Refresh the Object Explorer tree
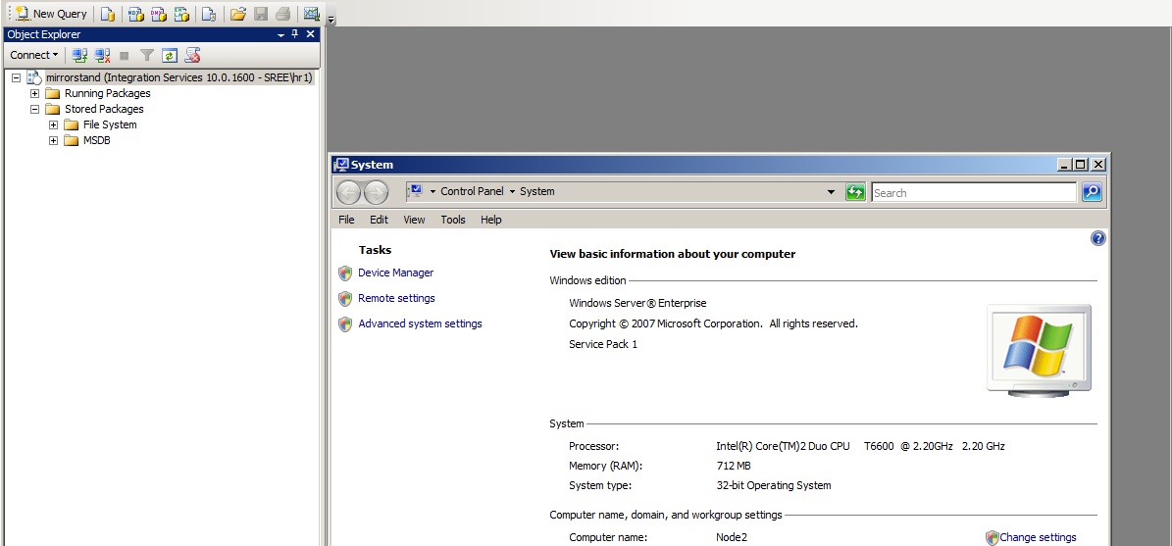Viewport: 1172px width, 546px height. click(x=170, y=55)
